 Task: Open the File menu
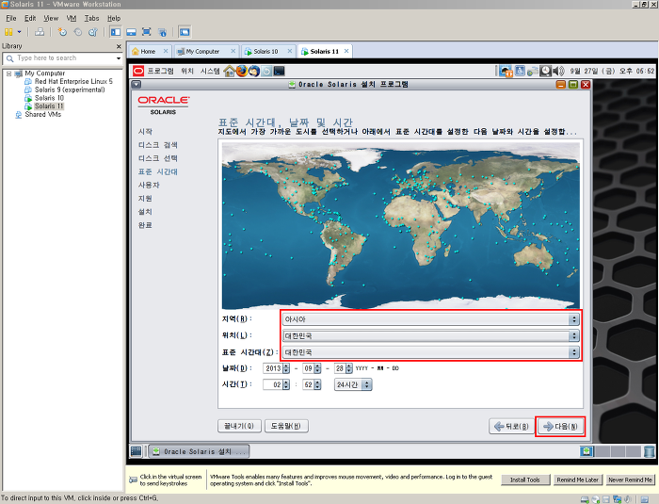point(11,18)
